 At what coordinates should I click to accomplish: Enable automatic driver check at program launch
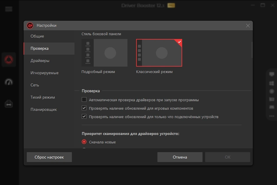pos(84,99)
